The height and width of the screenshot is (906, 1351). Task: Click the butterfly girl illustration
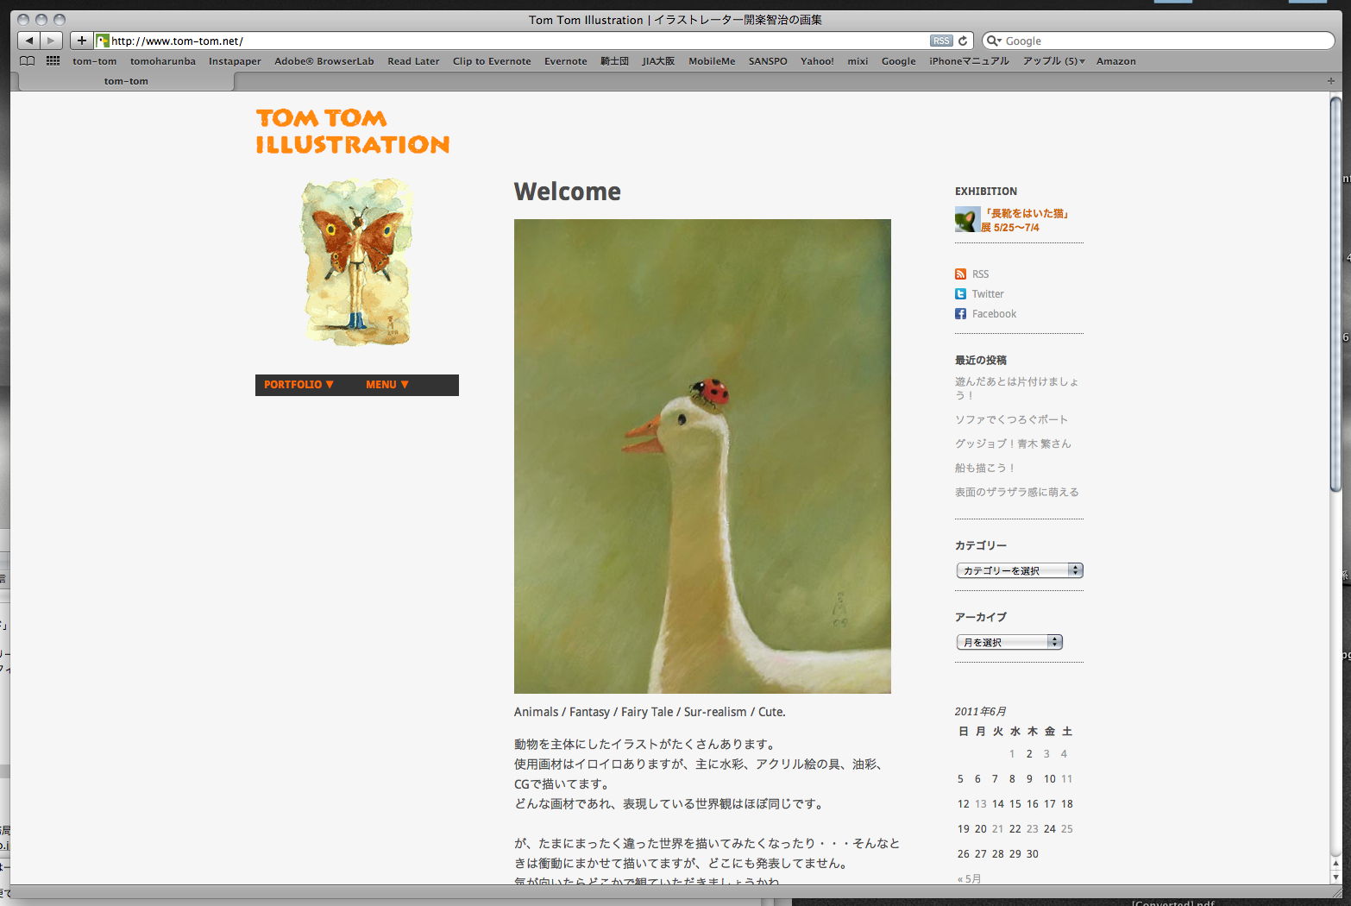pos(356,262)
